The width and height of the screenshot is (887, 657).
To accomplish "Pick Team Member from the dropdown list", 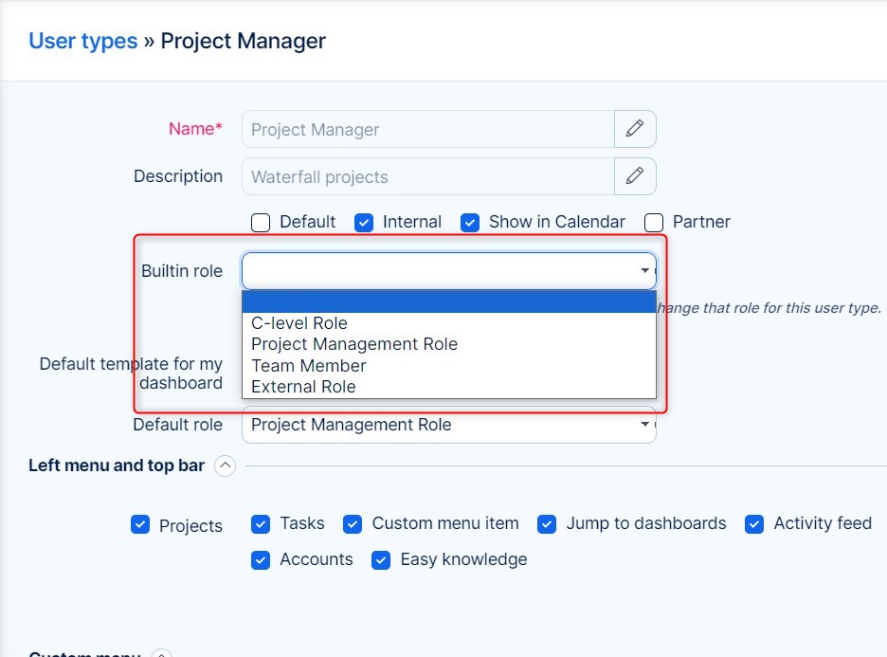I will click(309, 366).
